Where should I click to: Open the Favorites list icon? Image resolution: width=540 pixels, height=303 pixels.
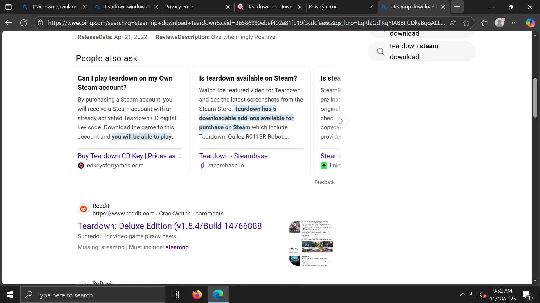[x=484, y=23]
